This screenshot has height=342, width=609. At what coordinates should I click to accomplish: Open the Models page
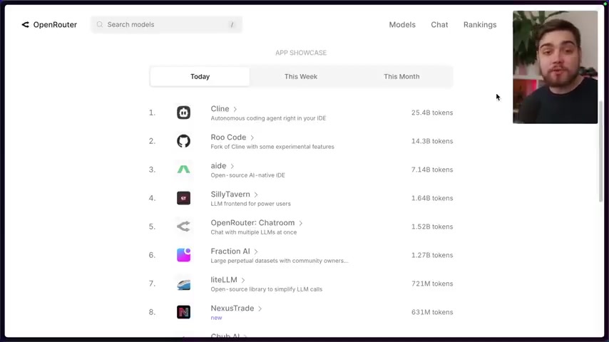click(402, 24)
